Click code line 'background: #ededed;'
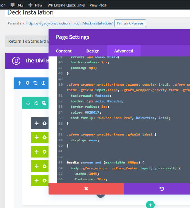 click(91, 96)
